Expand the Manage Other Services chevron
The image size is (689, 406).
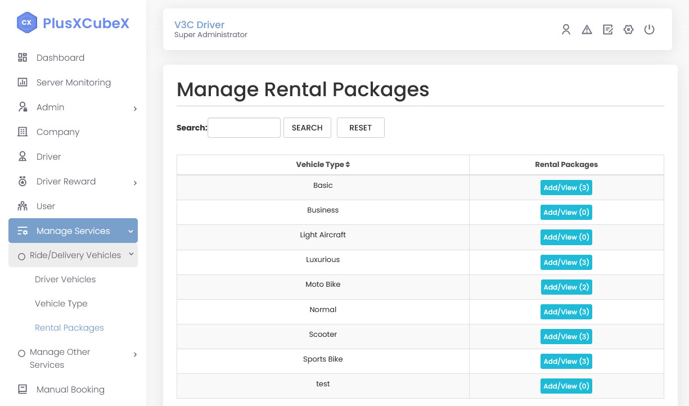click(x=135, y=354)
